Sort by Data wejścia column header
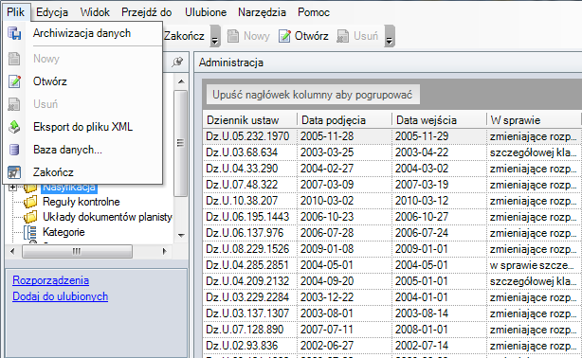Viewport: 582px width, 358px height. [439, 120]
